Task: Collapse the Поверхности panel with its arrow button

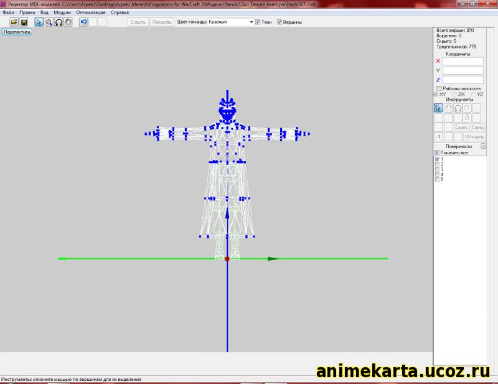Action: coord(483,146)
